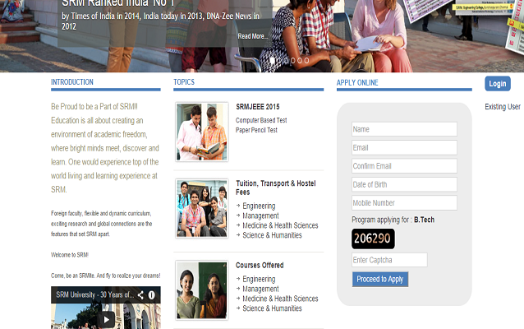Click the Mobile Number field
This screenshot has height=329, width=524.
[404, 202]
